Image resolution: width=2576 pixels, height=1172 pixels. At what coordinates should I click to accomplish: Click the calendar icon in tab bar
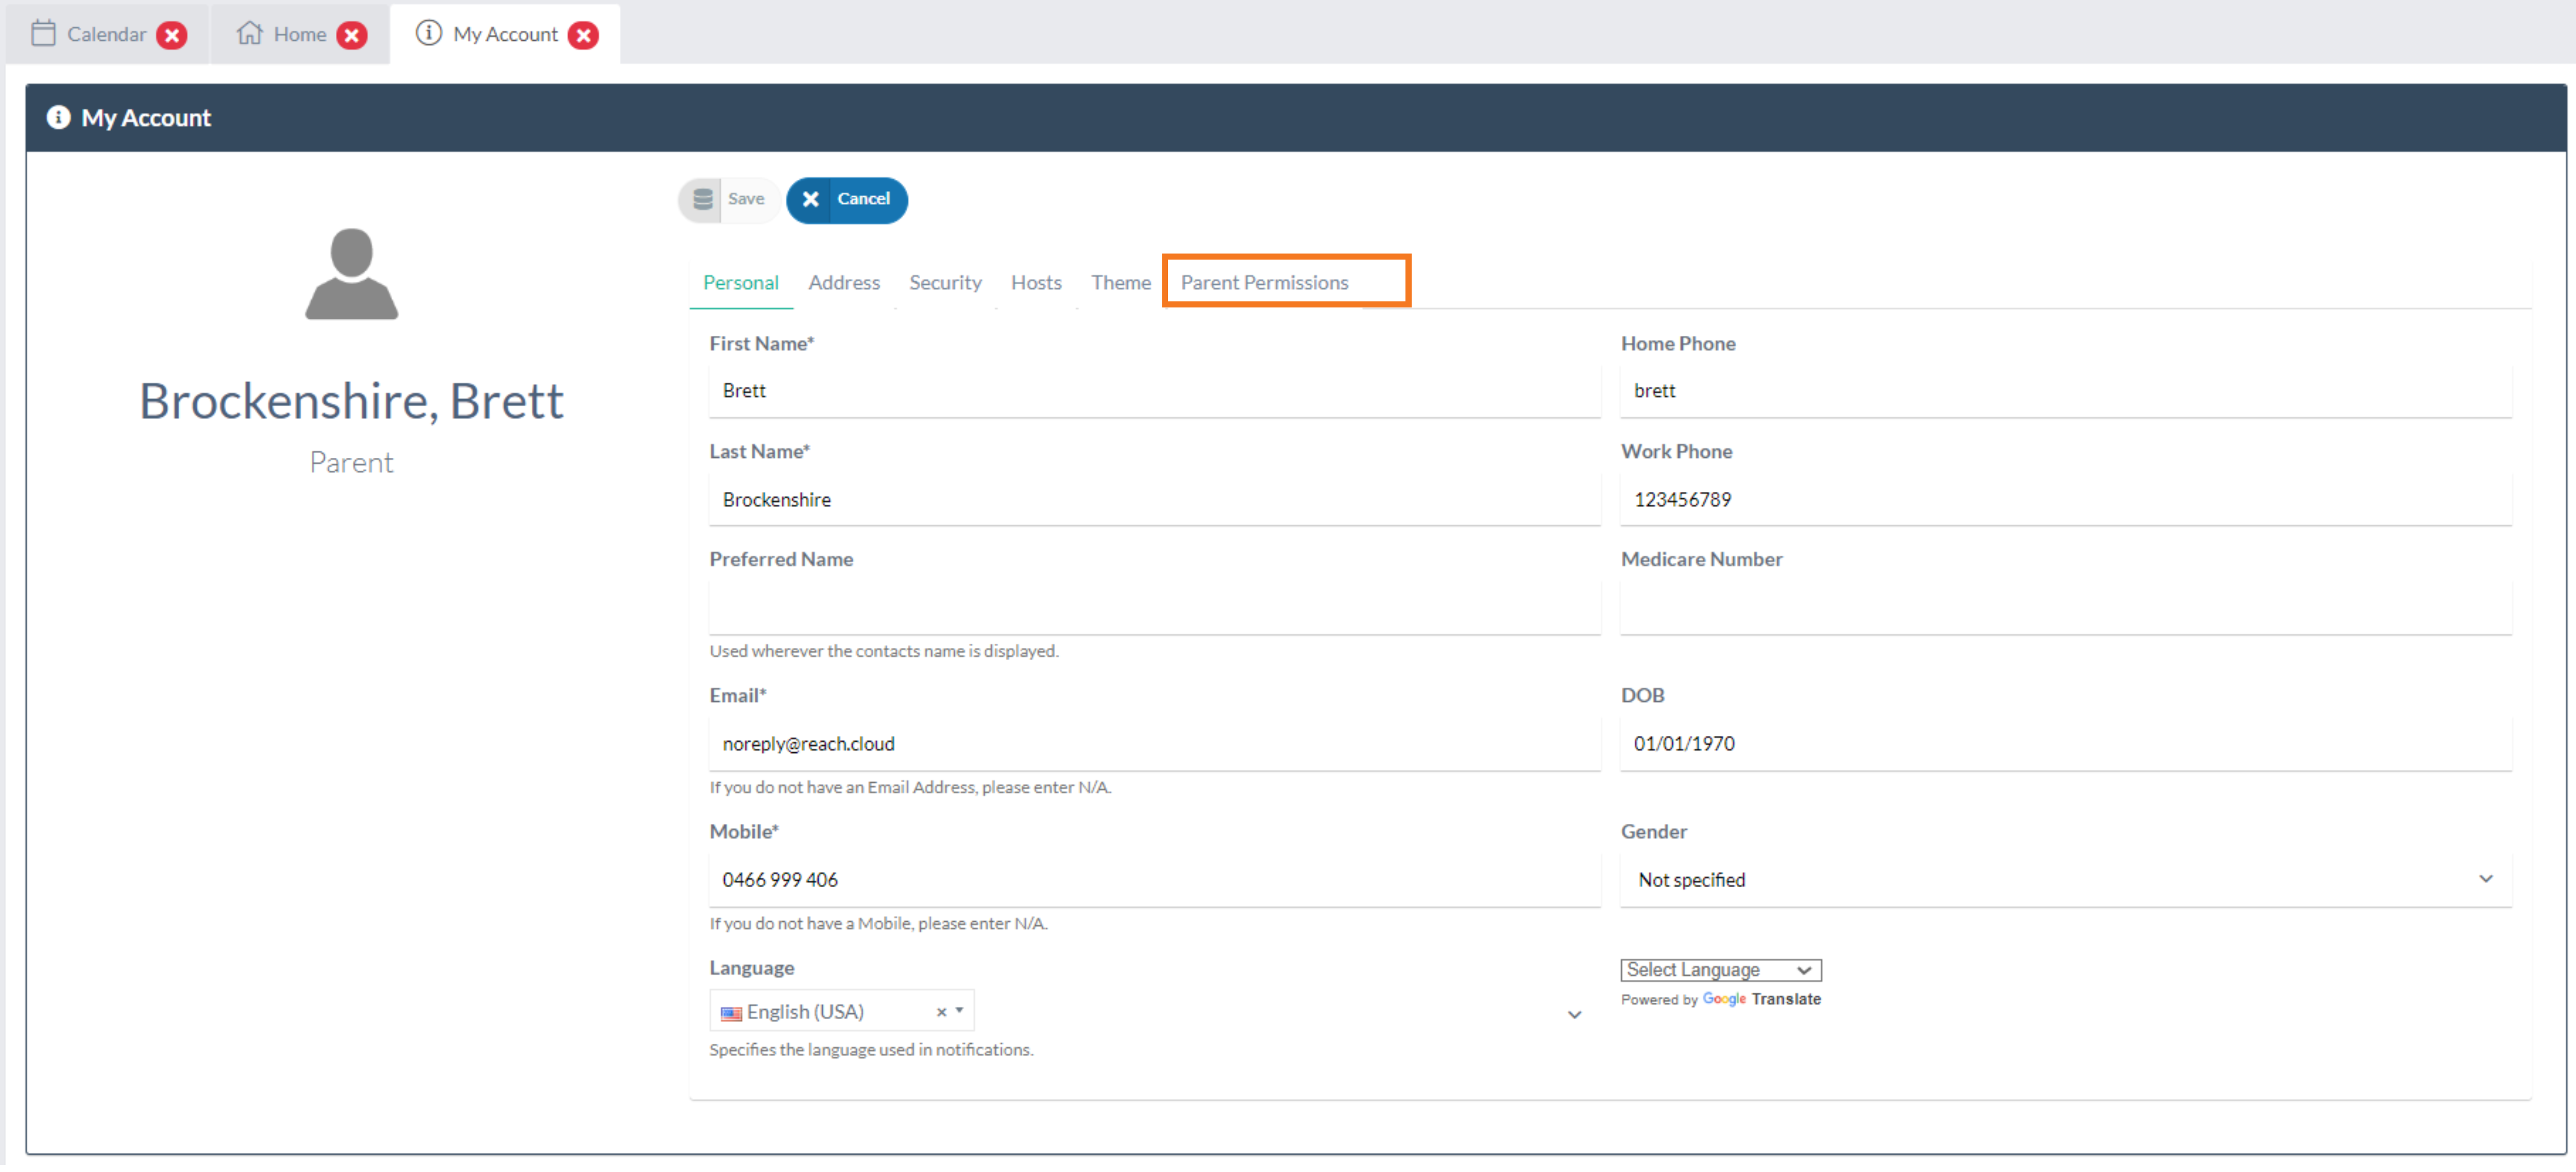[43, 34]
